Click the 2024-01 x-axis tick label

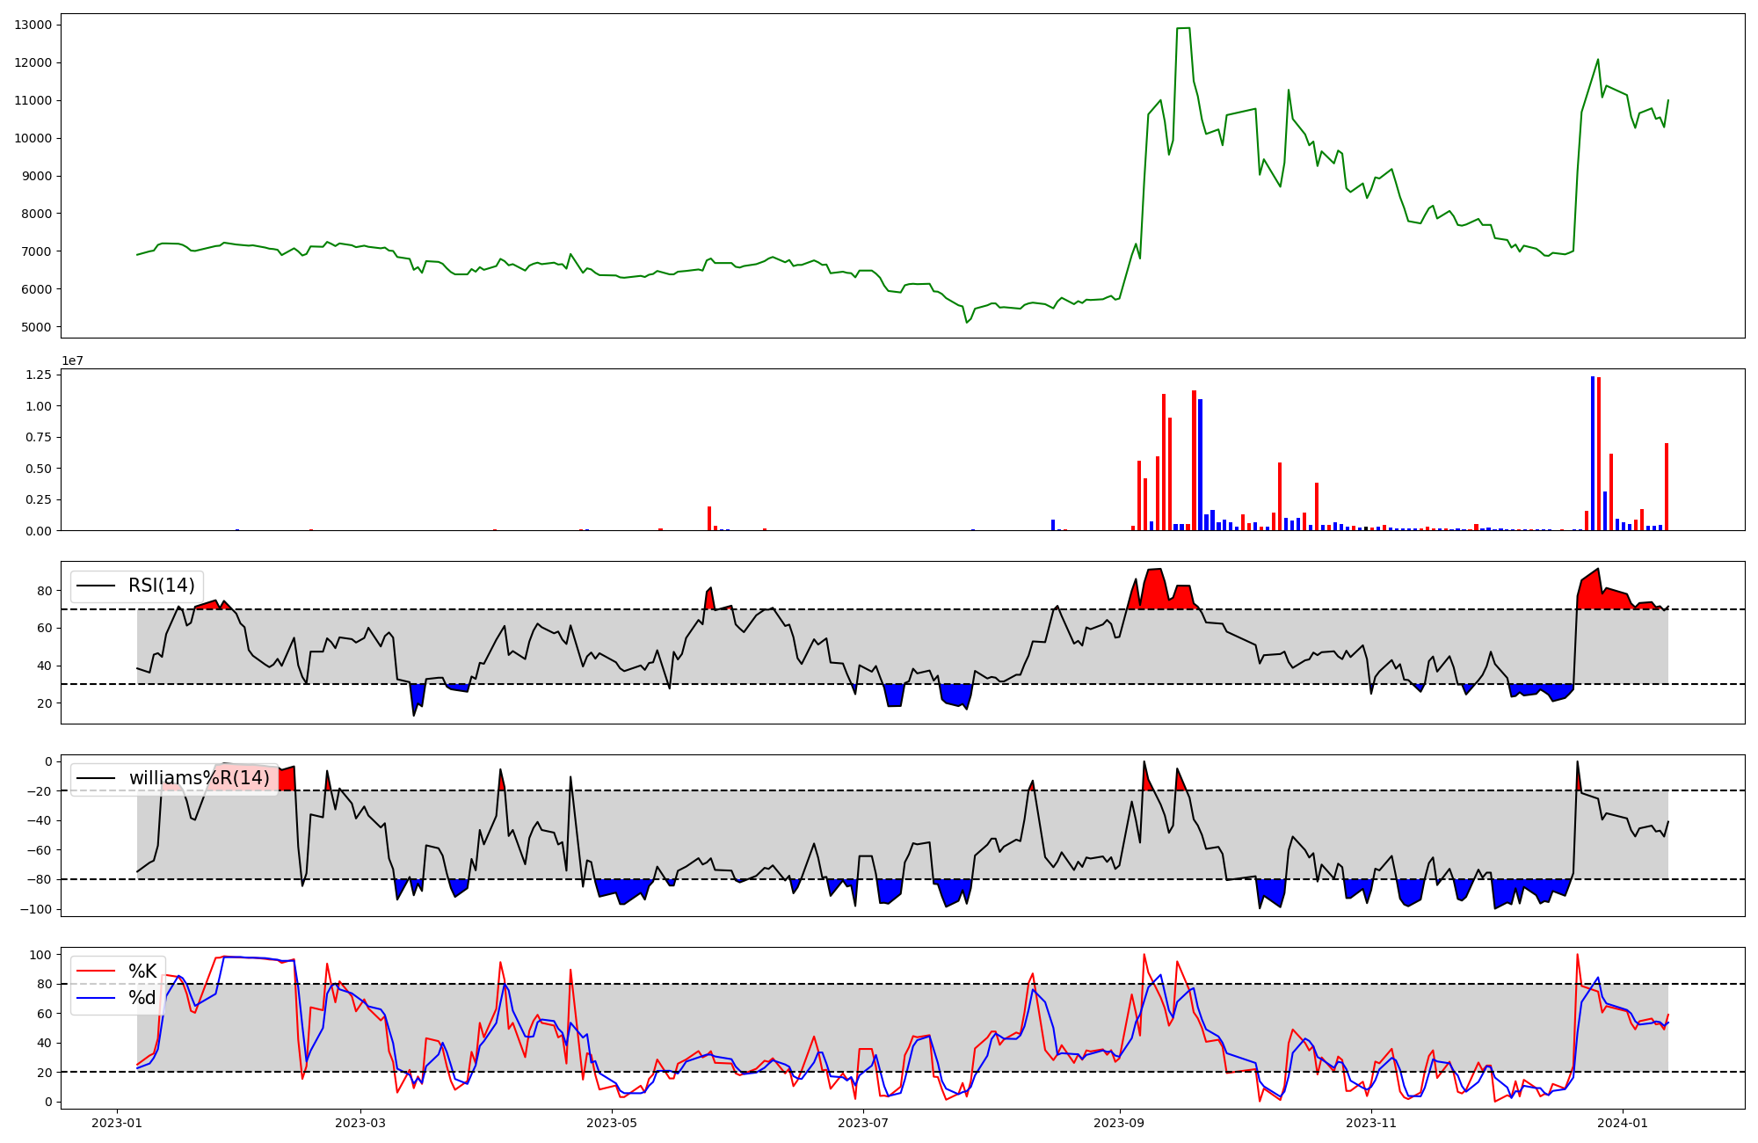(1622, 1123)
